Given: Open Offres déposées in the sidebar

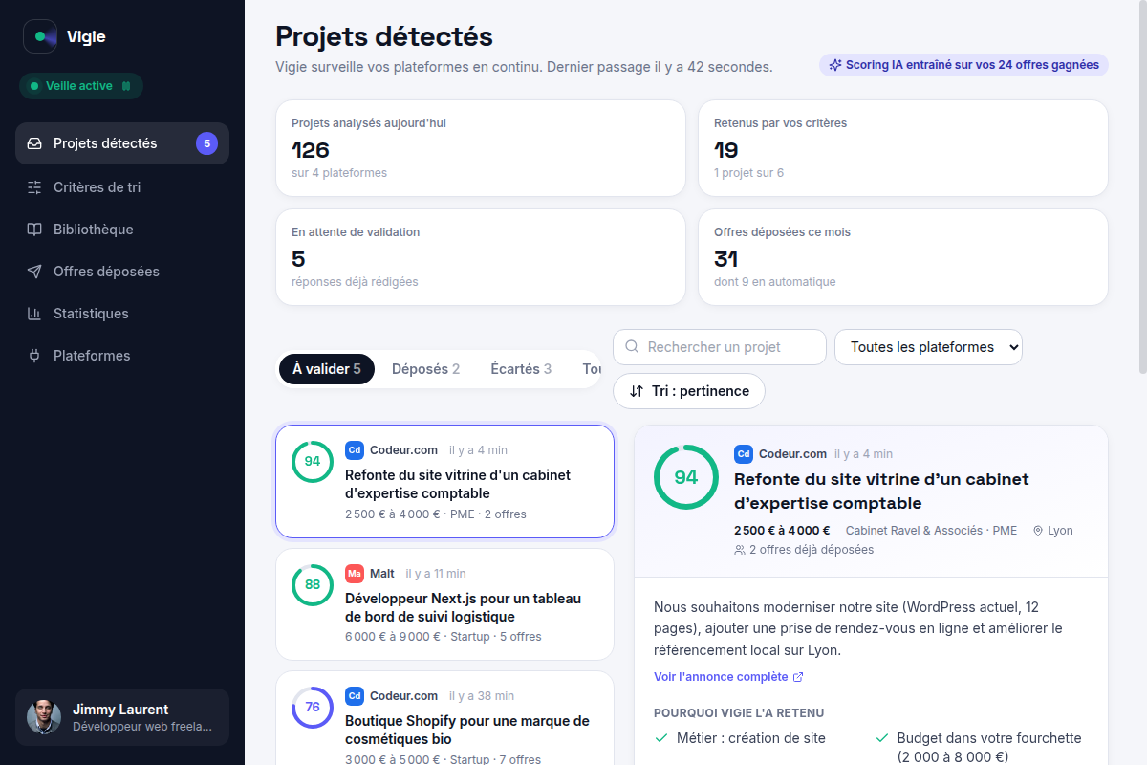Looking at the screenshot, I should [x=122, y=272].
